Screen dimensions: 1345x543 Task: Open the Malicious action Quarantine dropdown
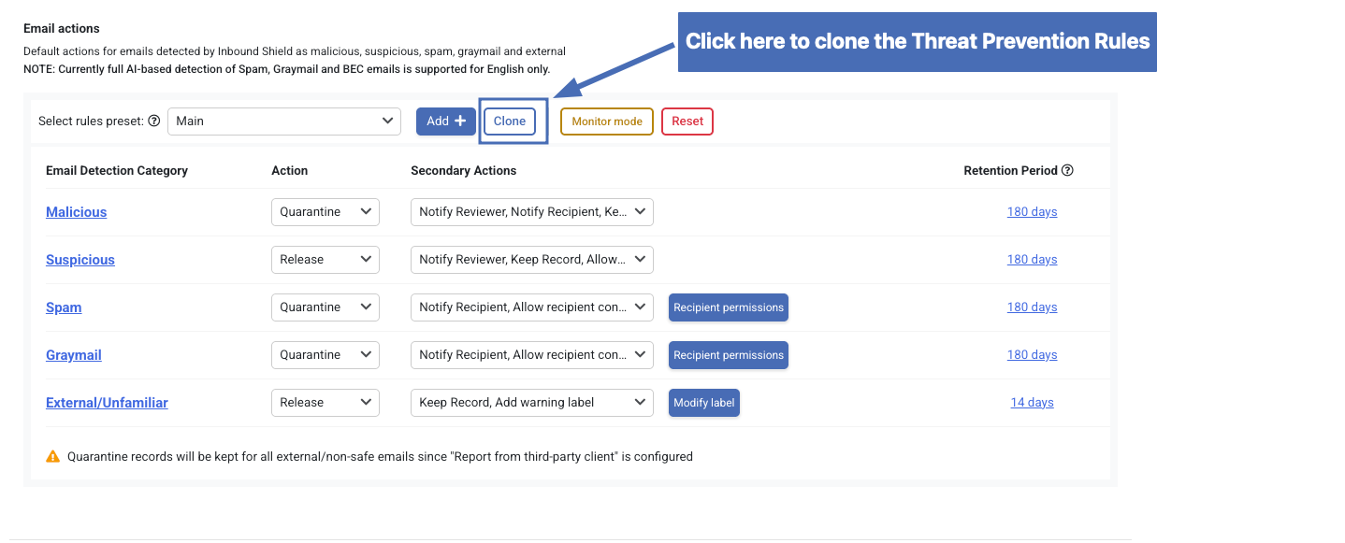(x=325, y=212)
